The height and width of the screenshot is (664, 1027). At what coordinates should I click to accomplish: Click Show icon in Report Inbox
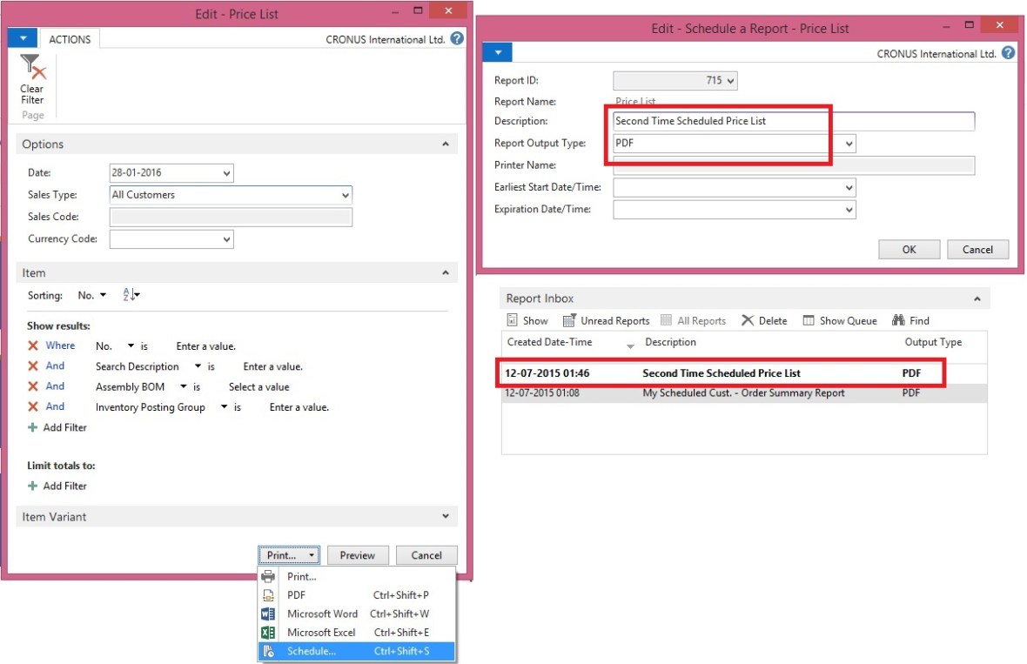513,320
